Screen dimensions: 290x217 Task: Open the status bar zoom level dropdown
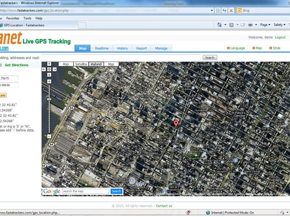click(287, 212)
